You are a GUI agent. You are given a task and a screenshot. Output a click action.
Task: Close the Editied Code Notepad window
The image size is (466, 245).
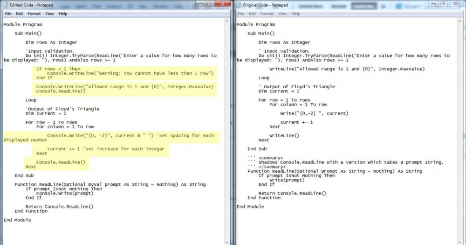click(x=222, y=4)
